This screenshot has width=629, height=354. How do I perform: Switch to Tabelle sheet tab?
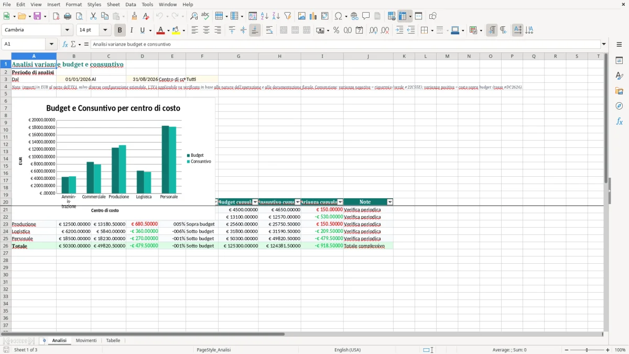(x=113, y=341)
